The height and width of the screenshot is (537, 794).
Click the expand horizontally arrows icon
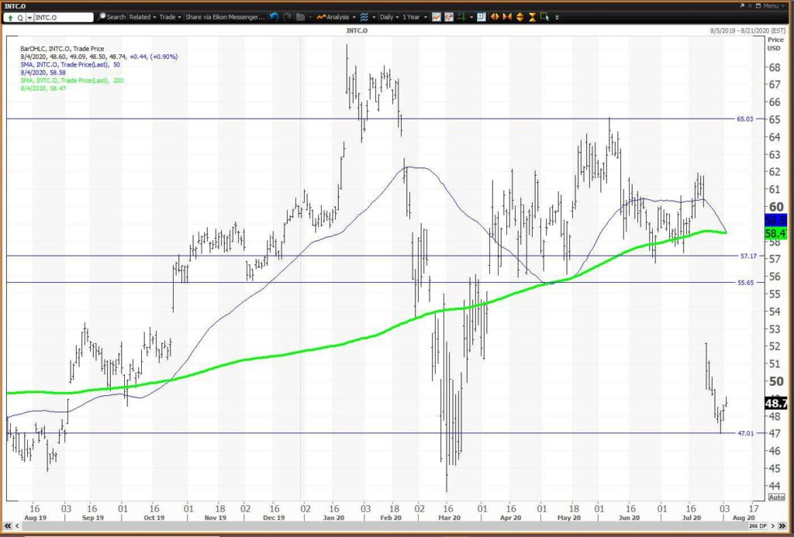[x=495, y=17]
